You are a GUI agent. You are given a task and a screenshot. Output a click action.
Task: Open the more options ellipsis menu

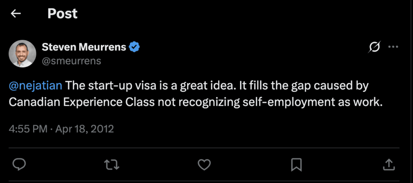click(393, 47)
